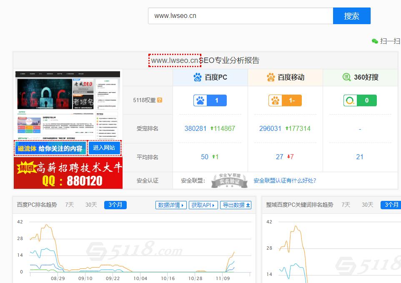Viewport: 401px width, 283px height.
Task: Open the 安全联盟认证有什么好处 link
Action: (284, 180)
